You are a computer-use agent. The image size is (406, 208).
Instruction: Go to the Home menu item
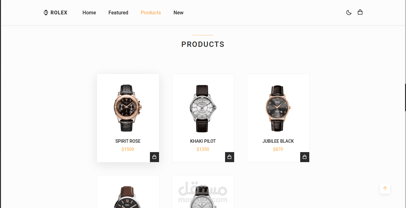pyautogui.click(x=89, y=12)
